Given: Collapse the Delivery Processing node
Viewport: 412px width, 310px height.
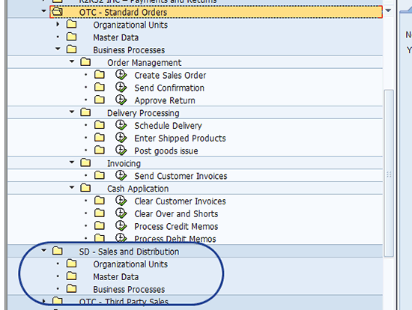Looking at the screenshot, I should click(x=72, y=112).
